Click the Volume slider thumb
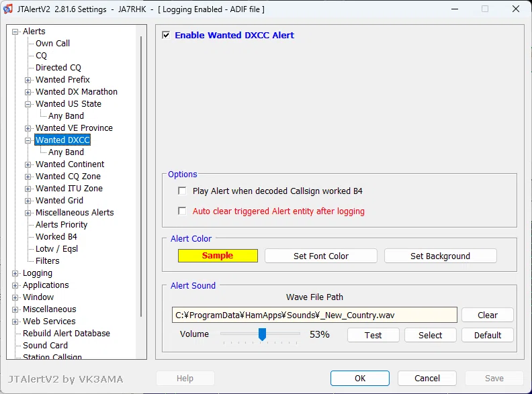 (x=262, y=334)
